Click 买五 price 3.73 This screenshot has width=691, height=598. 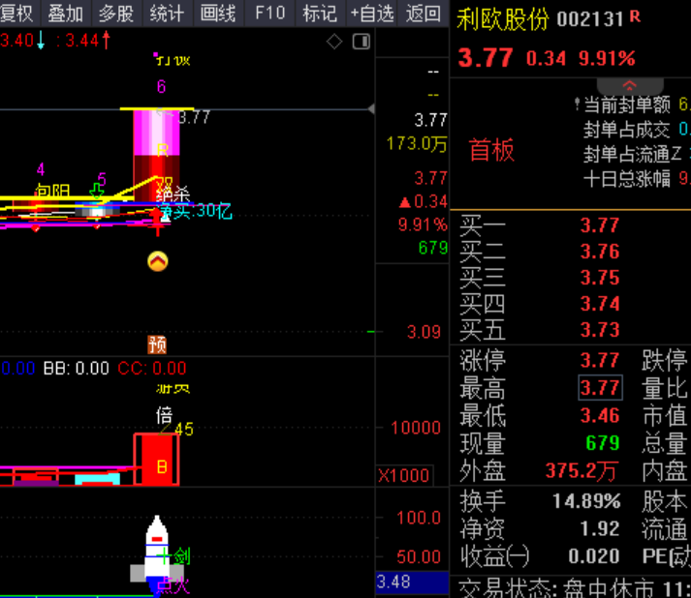click(x=600, y=330)
